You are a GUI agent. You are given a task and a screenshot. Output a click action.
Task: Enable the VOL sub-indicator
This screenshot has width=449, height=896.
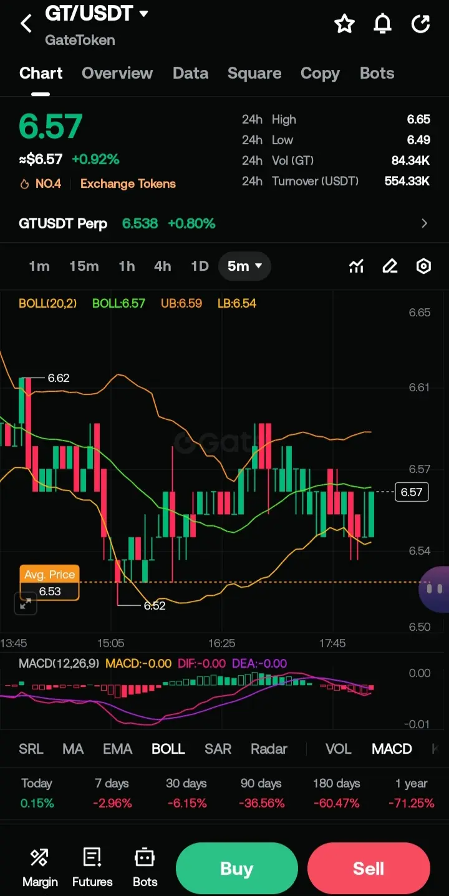point(339,749)
